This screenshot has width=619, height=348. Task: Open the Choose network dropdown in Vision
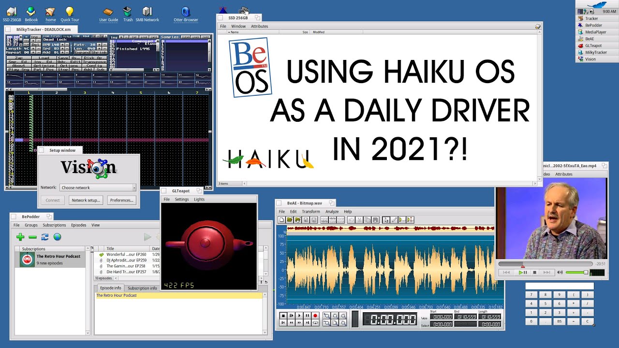(x=98, y=188)
